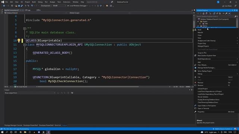The width and height of the screenshot is (239, 134).
Task: Open the Global Scope dropdown
Action: pos(99,13)
